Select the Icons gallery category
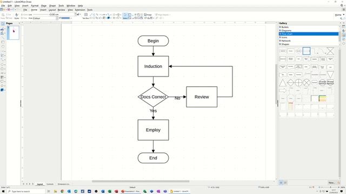346x194 pixels. click(x=309, y=37)
